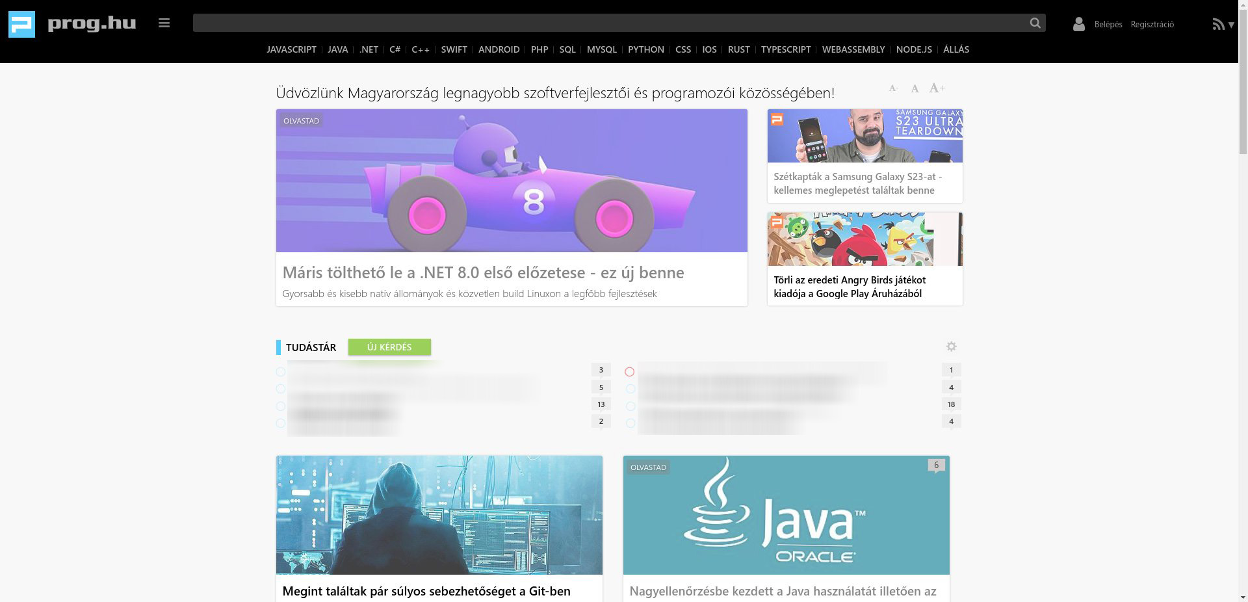
Task: Click the Java Oracle logo image
Action: click(x=786, y=515)
